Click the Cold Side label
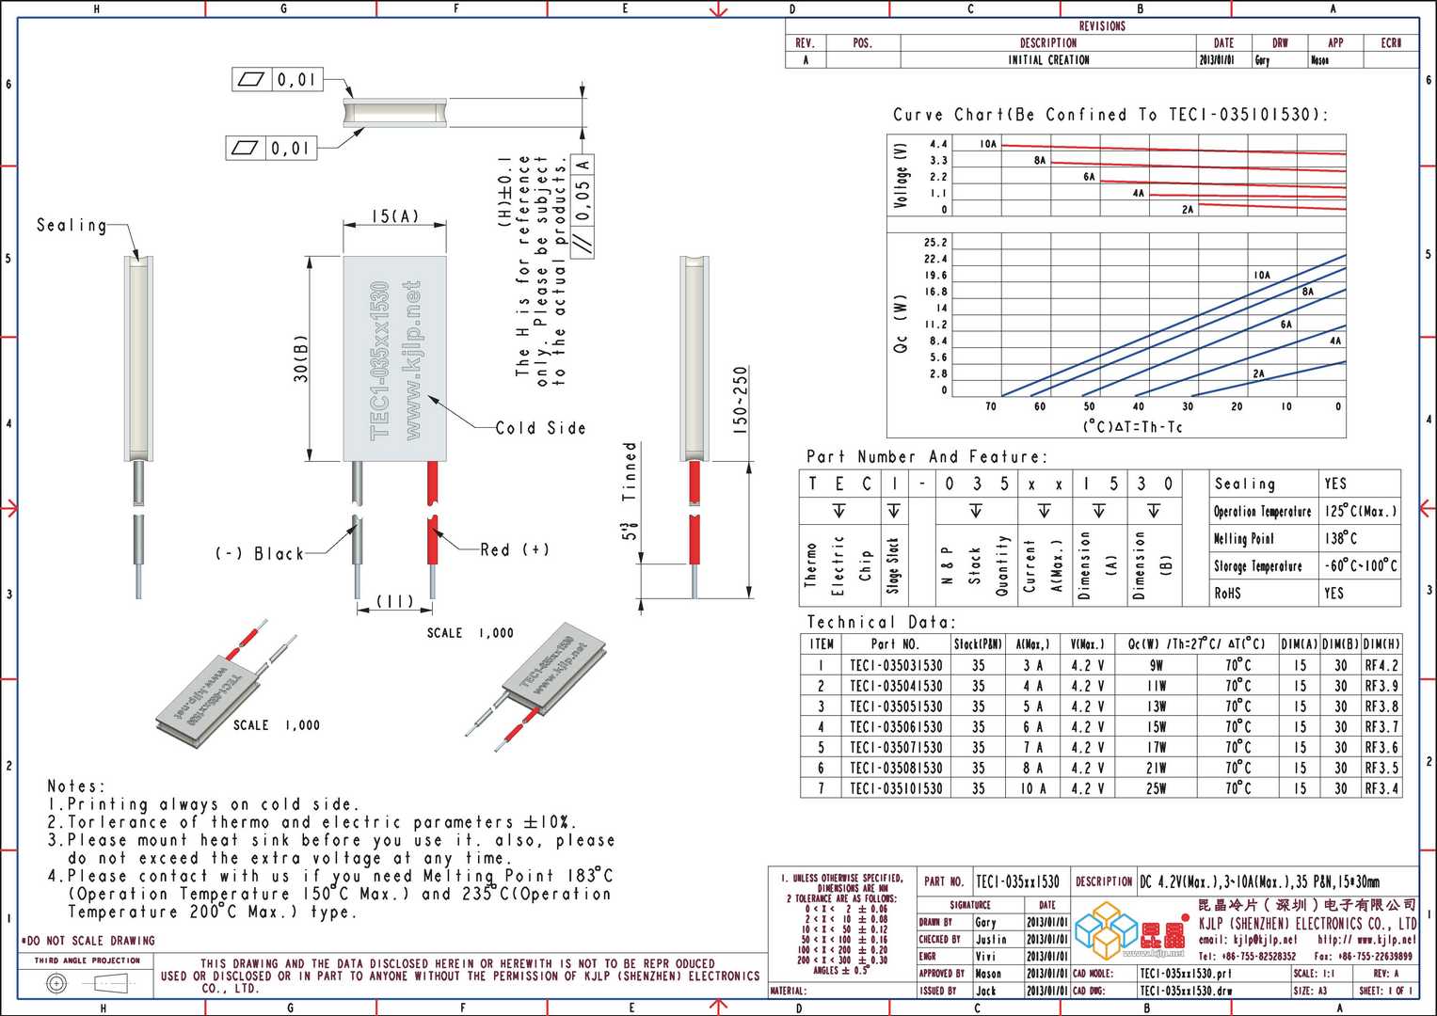The width and height of the screenshot is (1437, 1016). [541, 428]
